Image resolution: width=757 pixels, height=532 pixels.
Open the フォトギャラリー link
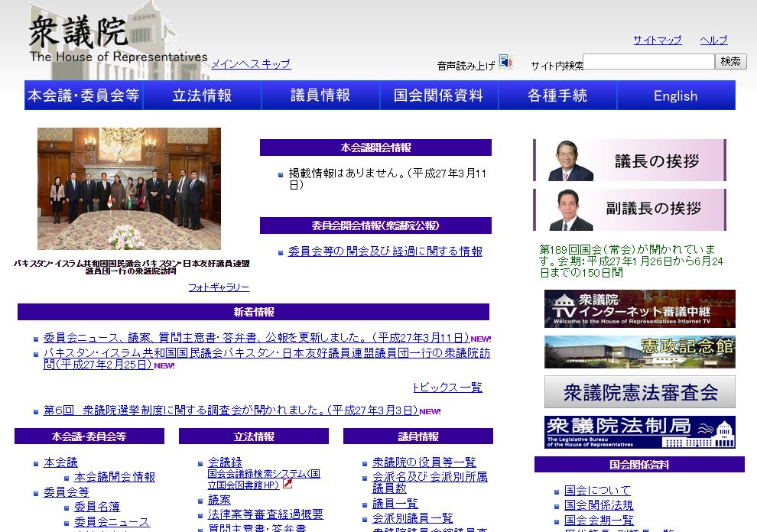[219, 287]
